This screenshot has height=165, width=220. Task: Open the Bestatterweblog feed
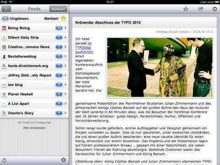point(34,56)
